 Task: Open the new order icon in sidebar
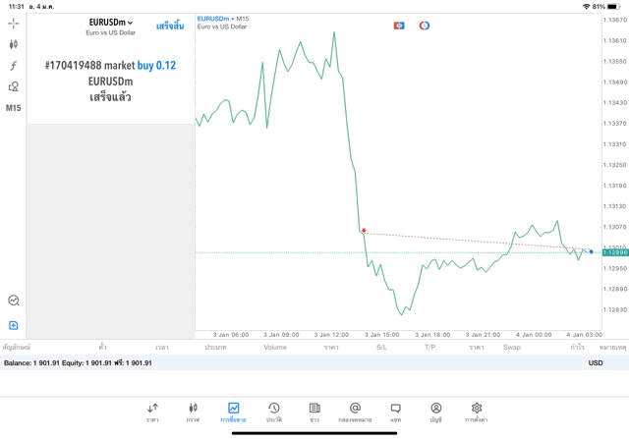tap(14, 325)
